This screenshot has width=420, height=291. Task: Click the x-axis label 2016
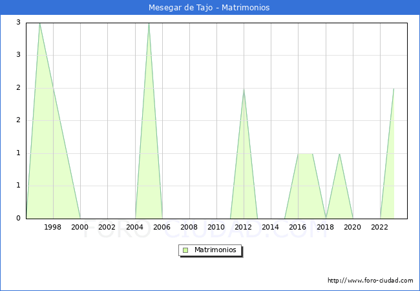[298, 227]
